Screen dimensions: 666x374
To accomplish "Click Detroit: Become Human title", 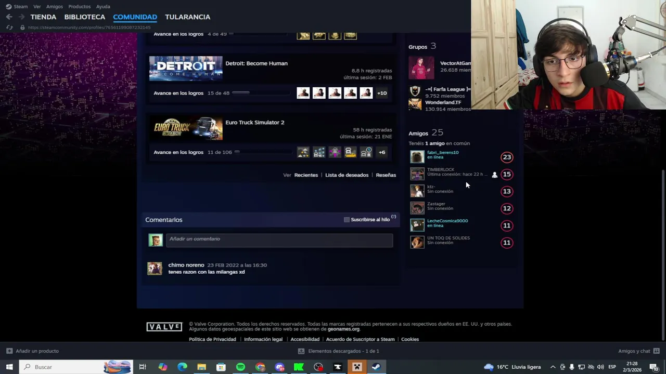I will [x=256, y=63].
